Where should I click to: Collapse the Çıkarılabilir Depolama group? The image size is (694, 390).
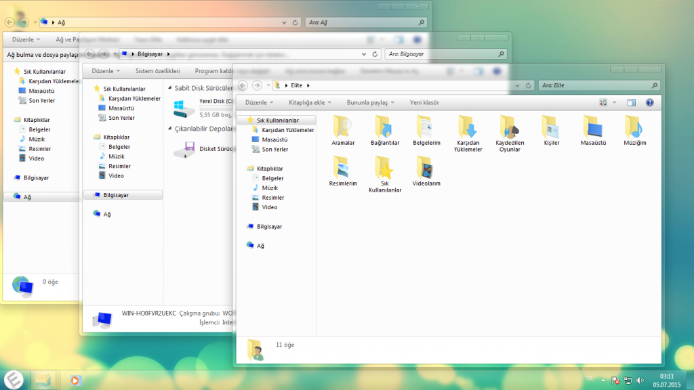170,129
